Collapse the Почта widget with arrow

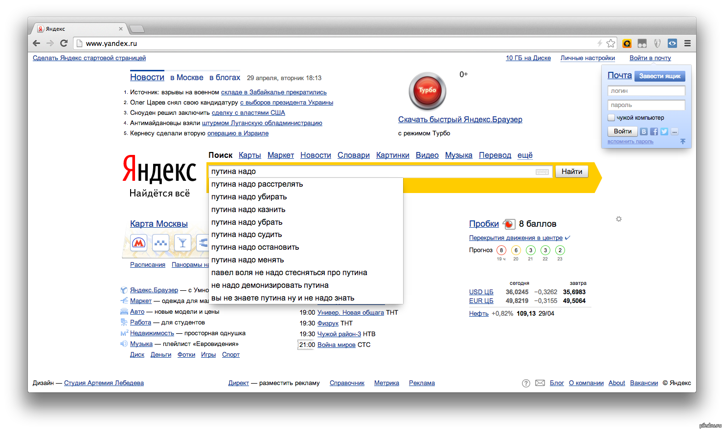pyautogui.click(x=683, y=141)
